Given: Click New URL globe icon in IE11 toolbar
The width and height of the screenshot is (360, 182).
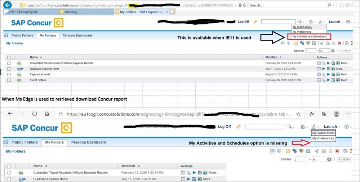Looking at the screenshot, I should [308, 43].
